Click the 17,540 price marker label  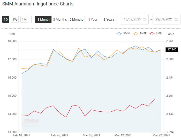[172, 50]
